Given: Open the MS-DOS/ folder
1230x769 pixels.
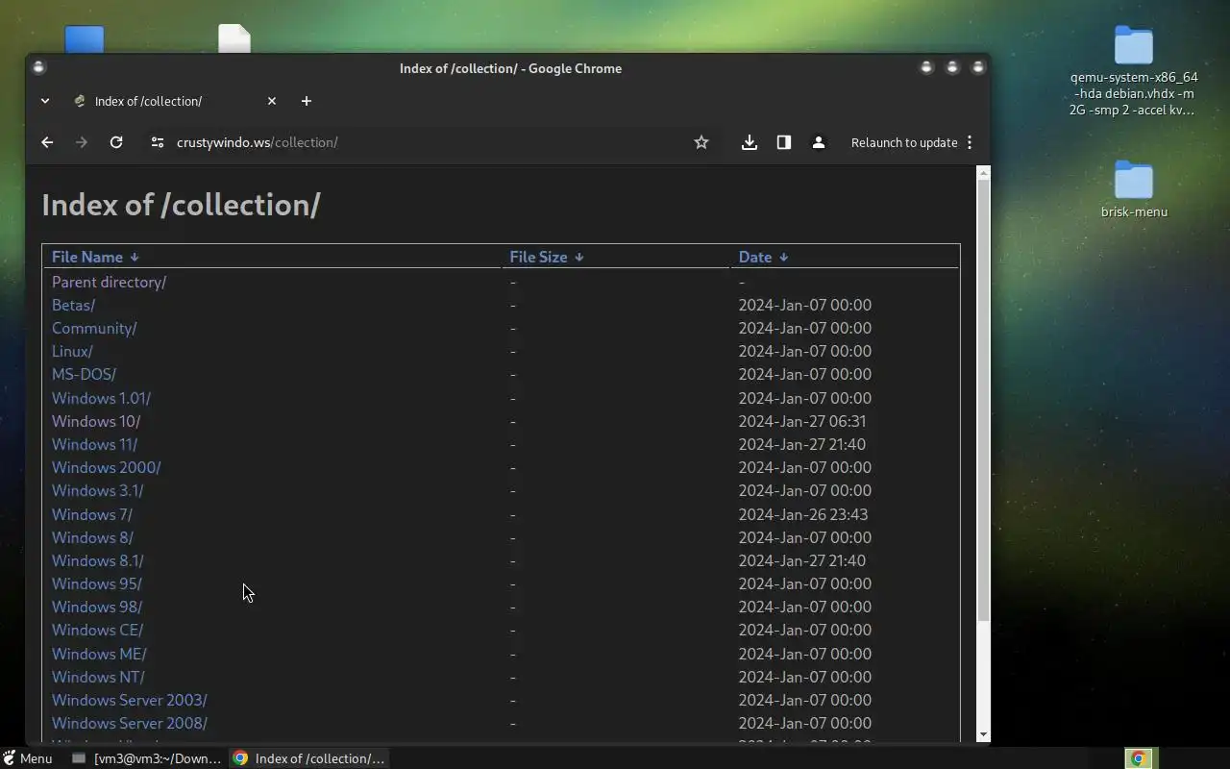Looking at the screenshot, I should (x=84, y=374).
